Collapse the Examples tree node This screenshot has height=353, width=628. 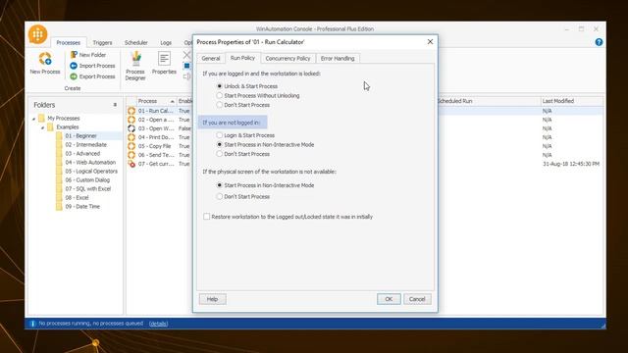tap(43, 127)
